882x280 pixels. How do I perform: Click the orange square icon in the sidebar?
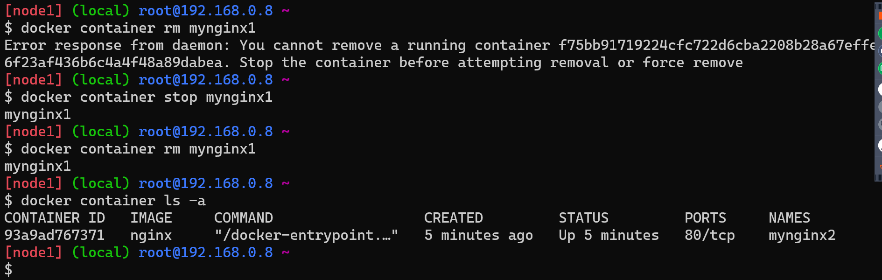[x=880, y=15]
